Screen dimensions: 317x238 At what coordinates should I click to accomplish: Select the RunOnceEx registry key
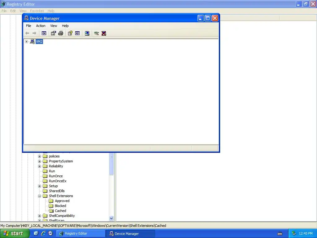[58, 181]
